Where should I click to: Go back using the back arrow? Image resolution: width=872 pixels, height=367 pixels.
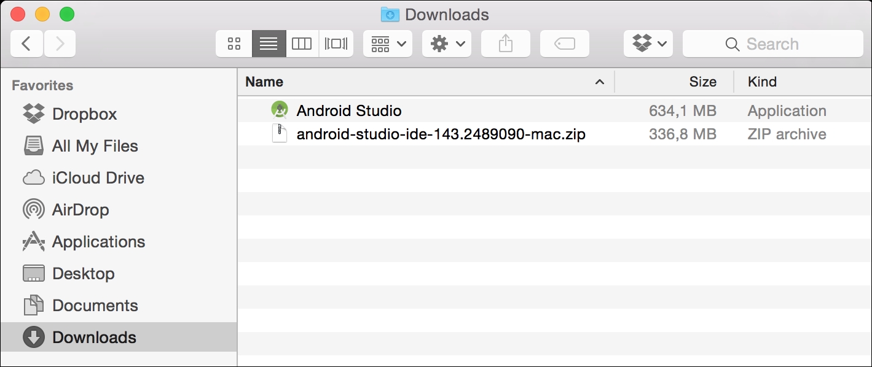point(26,44)
